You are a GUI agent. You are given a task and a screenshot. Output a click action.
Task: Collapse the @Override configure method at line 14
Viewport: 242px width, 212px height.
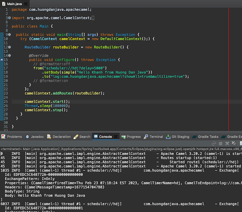[x=9, y=55]
